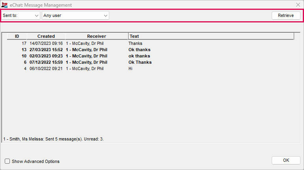Viewport: 304px width, 170px height.
Task: Click the sent messages status line
Action: (54, 139)
